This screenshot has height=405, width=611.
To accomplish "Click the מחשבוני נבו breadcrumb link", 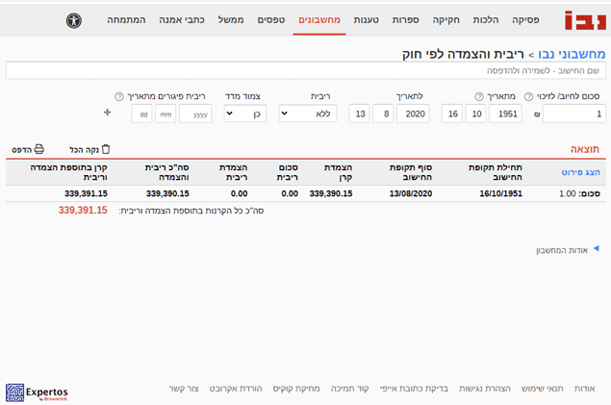I will [x=572, y=54].
